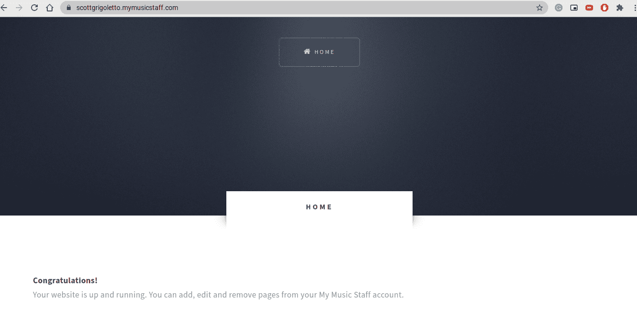This screenshot has height=319, width=637.
Task: Click the HOME page title on the white card
Action: [x=319, y=207]
